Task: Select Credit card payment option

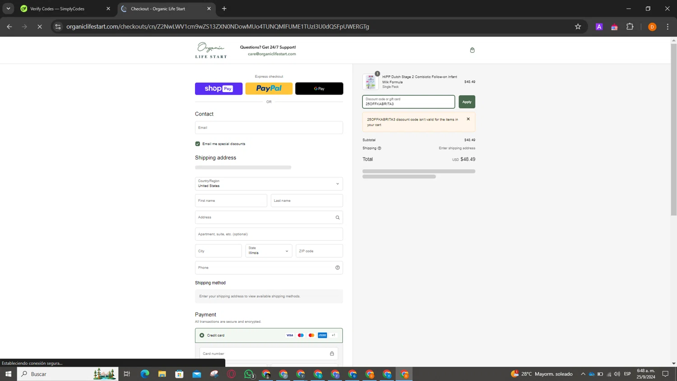Action: (x=202, y=335)
